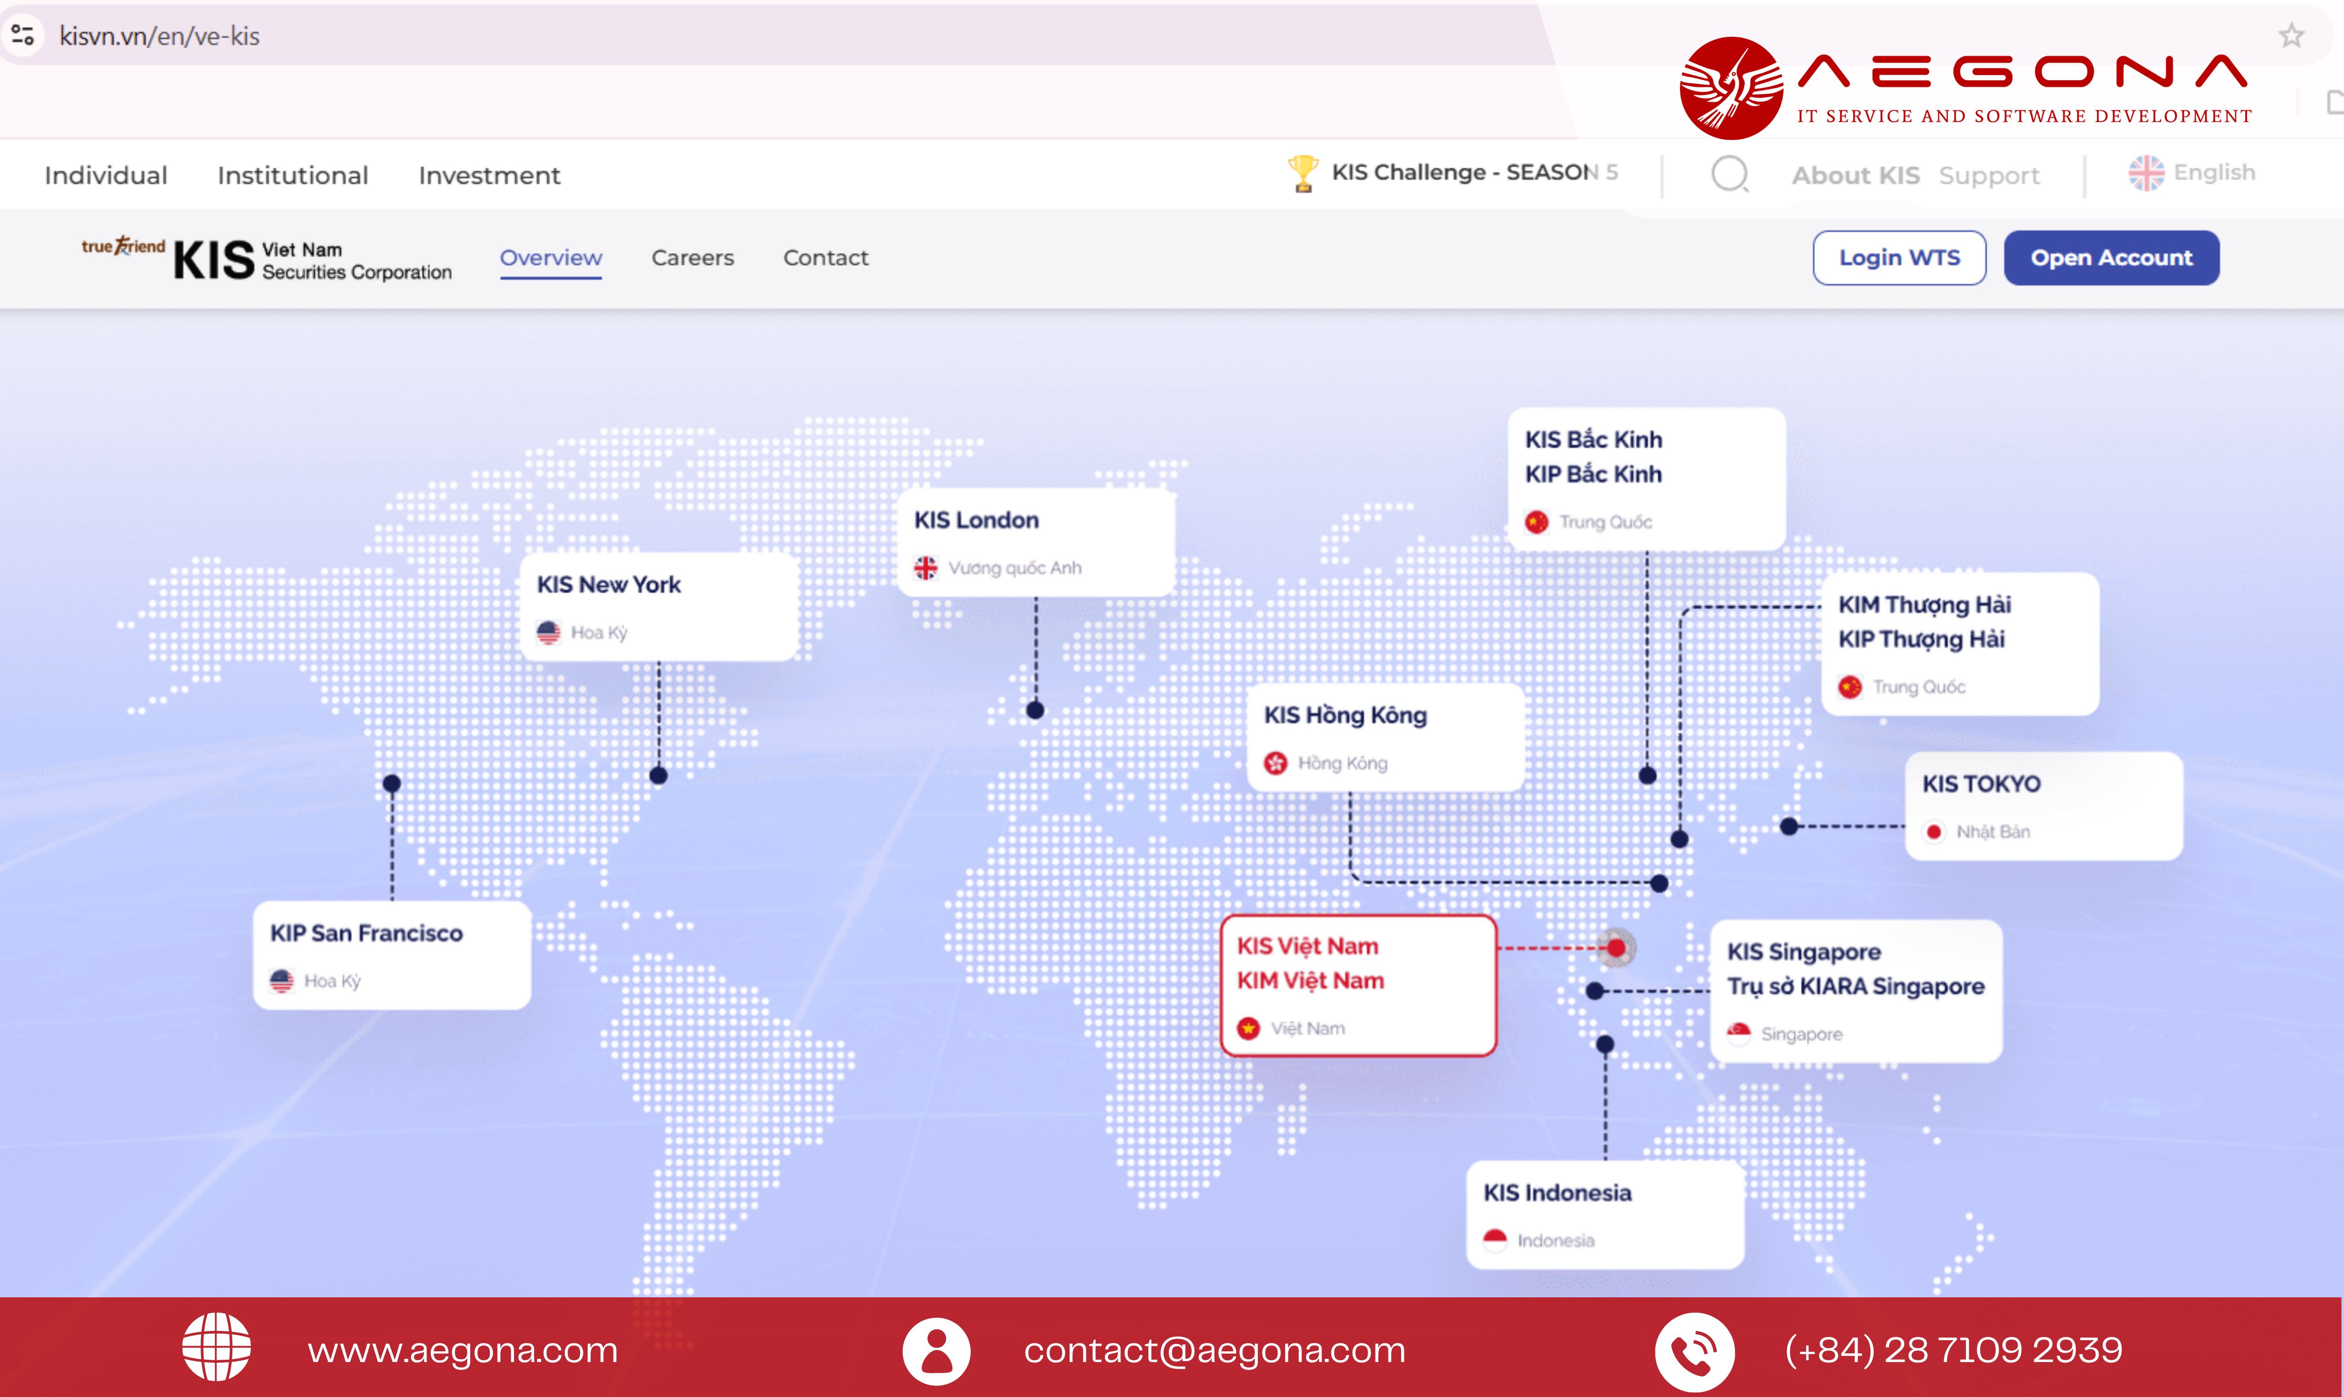The width and height of the screenshot is (2344, 1397).
Task: Open KIS Challenge - SEASON 5 link
Action: 1474,172
